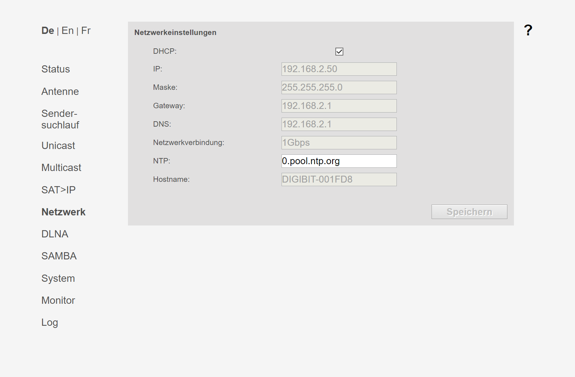Switch language to De
The height and width of the screenshot is (377, 575).
click(x=48, y=31)
